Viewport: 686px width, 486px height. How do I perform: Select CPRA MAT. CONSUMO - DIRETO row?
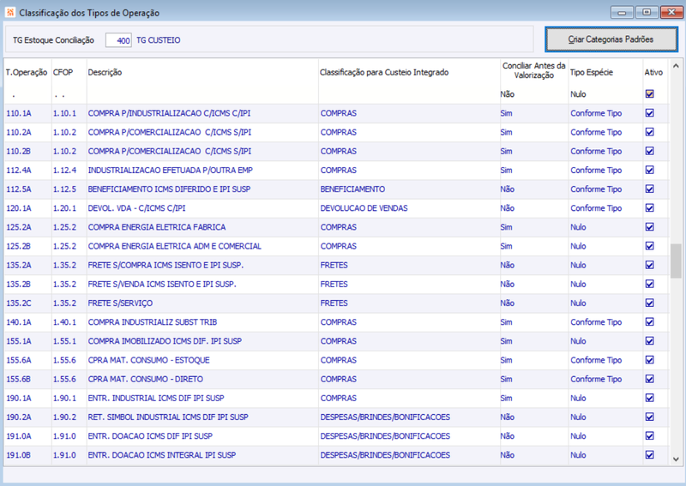pyautogui.click(x=145, y=379)
